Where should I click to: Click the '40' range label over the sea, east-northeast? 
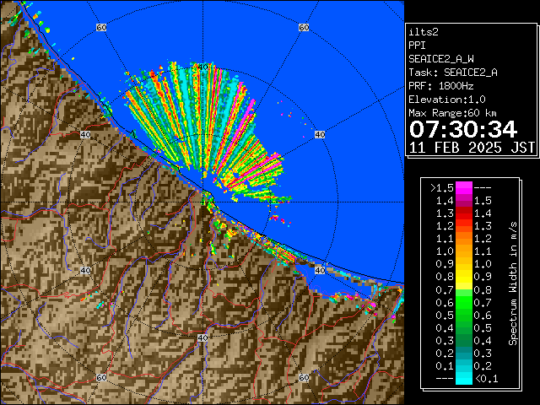click(x=320, y=134)
